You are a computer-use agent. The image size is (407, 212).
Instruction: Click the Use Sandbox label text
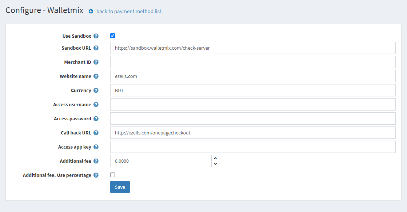click(x=77, y=36)
